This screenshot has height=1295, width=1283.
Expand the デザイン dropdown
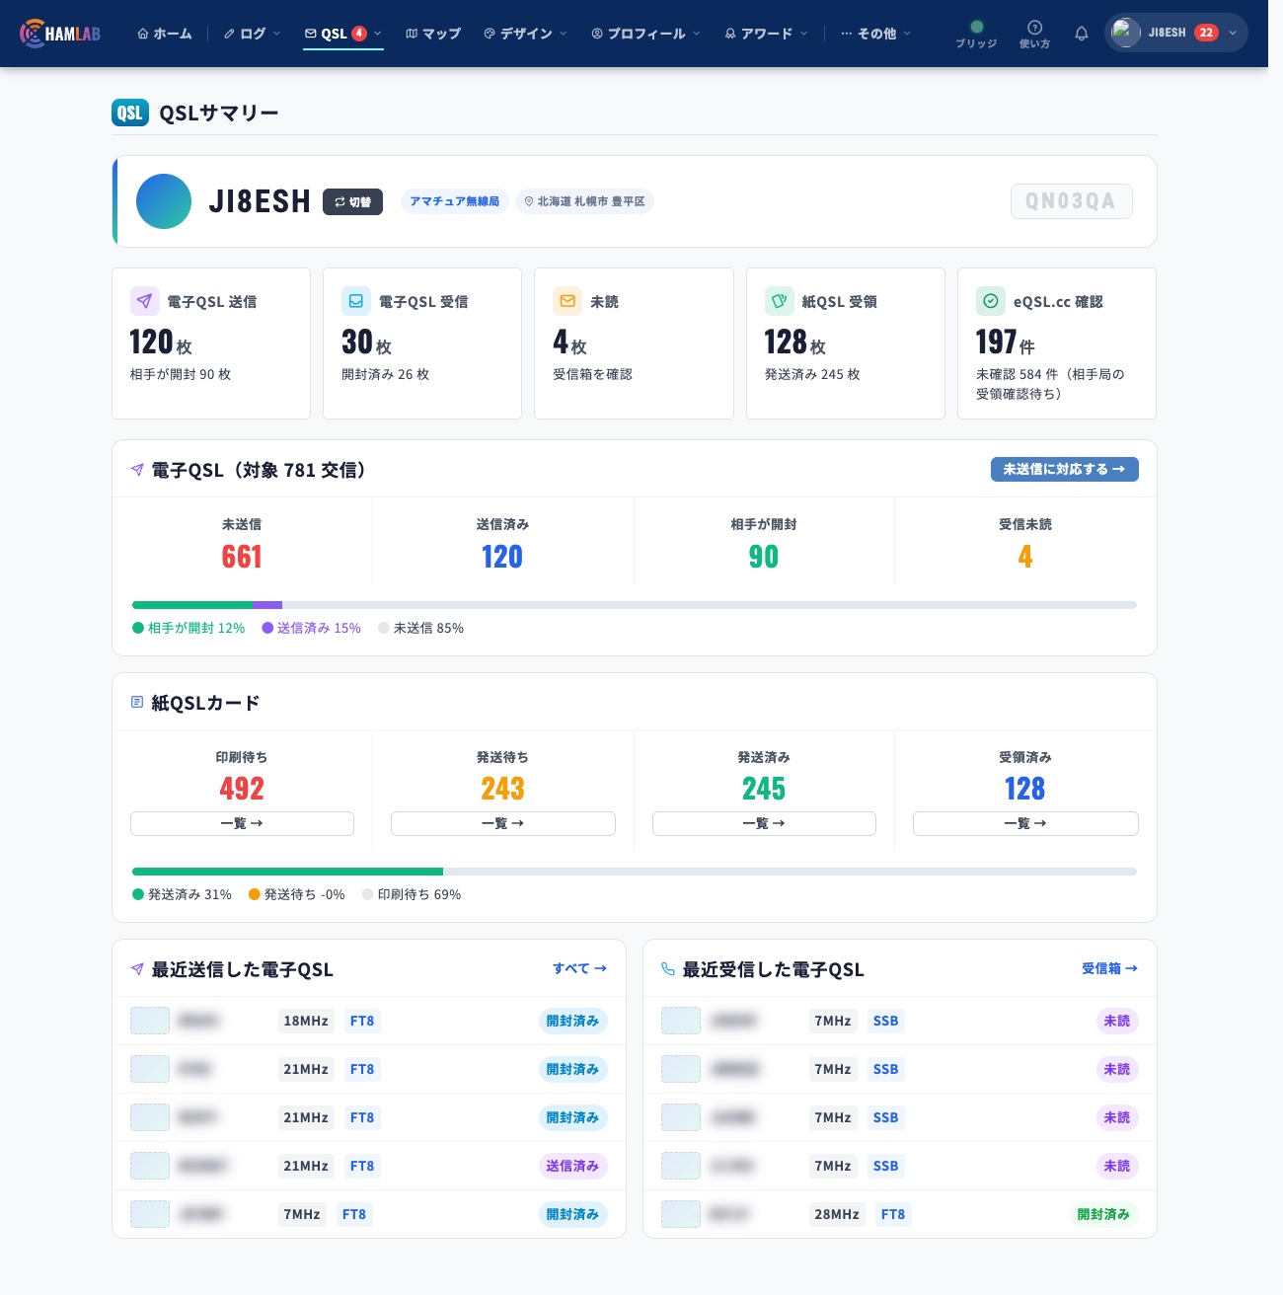[525, 34]
